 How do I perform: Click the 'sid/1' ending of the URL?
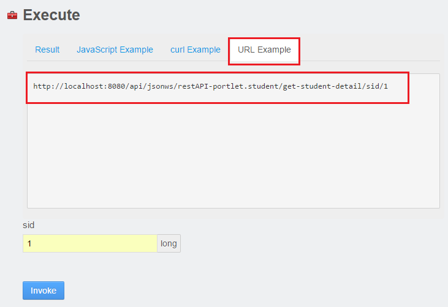pyautogui.click(x=377, y=86)
